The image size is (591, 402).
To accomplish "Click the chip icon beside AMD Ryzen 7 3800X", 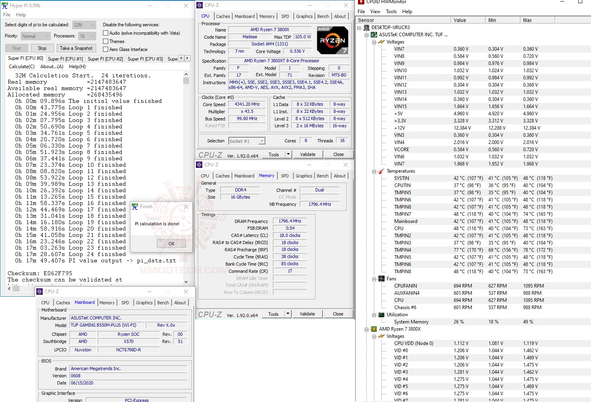I will (374, 329).
